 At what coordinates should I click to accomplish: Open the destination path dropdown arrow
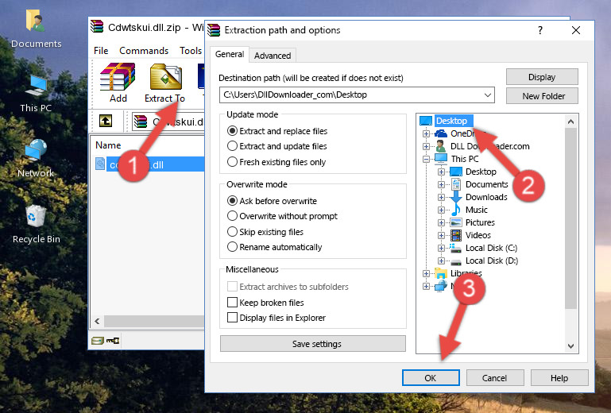coord(488,95)
